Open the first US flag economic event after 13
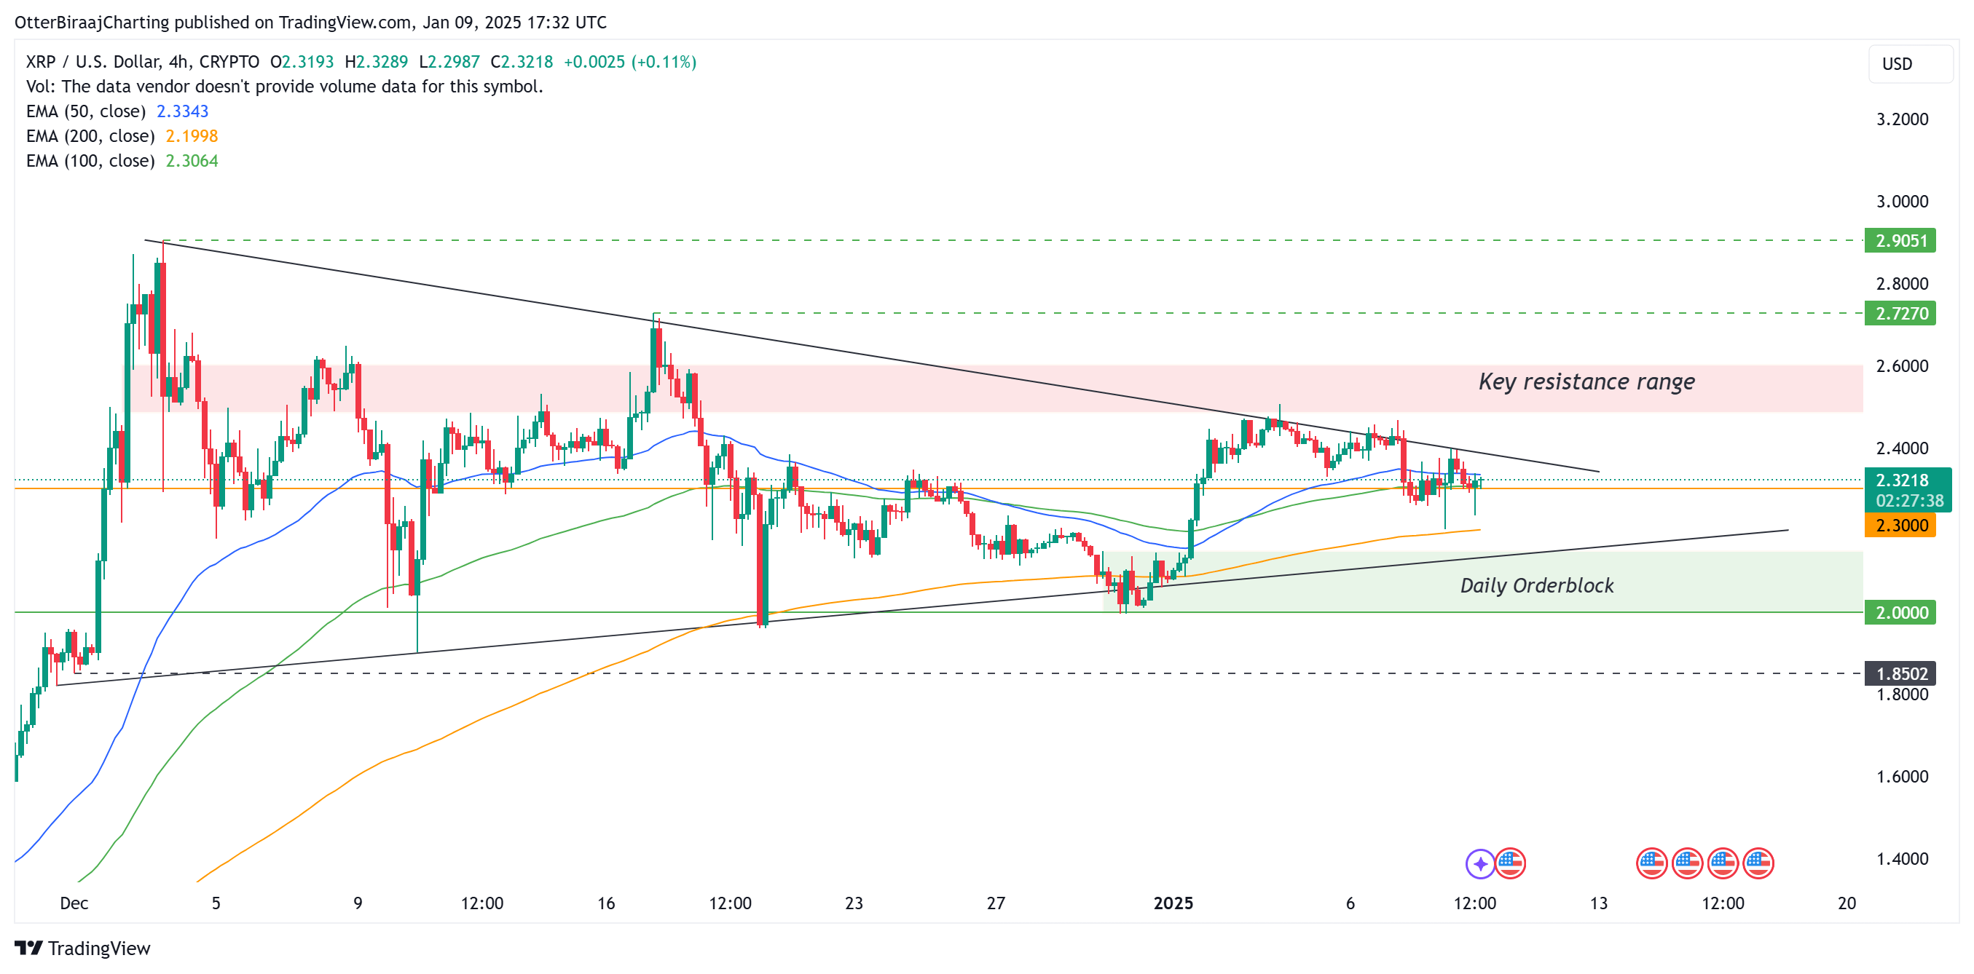 pyautogui.click(x=1651, y=863)
